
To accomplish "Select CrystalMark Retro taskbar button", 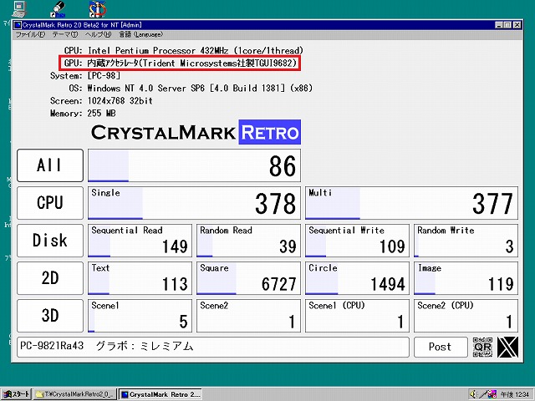I will tap(160, 394).
